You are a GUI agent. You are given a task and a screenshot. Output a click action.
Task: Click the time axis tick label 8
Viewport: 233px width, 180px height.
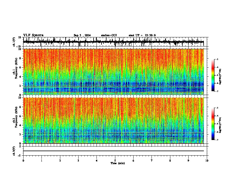tap(170, 161)
